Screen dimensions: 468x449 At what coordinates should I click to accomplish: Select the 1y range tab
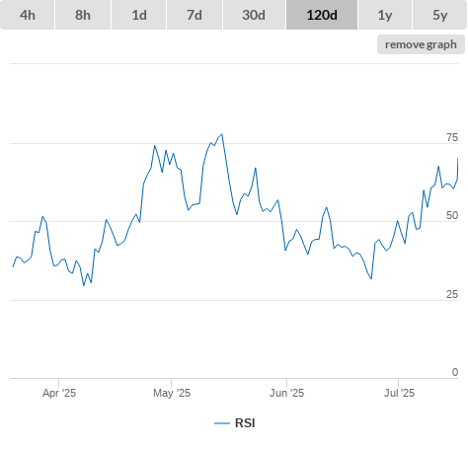(x=385, y=15)
